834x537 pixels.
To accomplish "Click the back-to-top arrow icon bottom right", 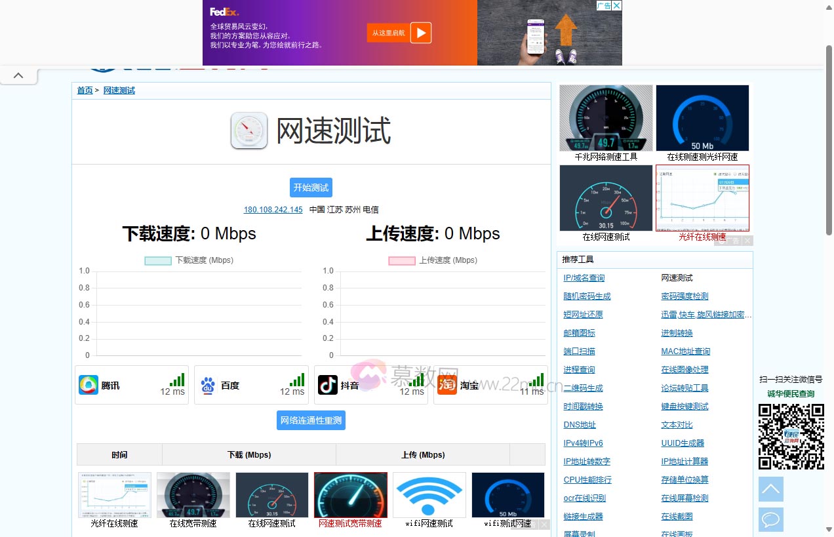I will 770,488.
